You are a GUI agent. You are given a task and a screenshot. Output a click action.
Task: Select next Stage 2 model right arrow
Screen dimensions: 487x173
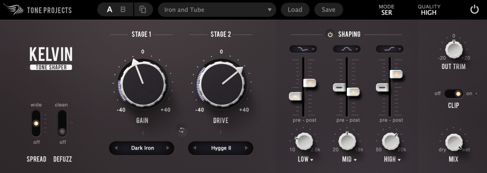pyautogui.click(x=246, y=148)
